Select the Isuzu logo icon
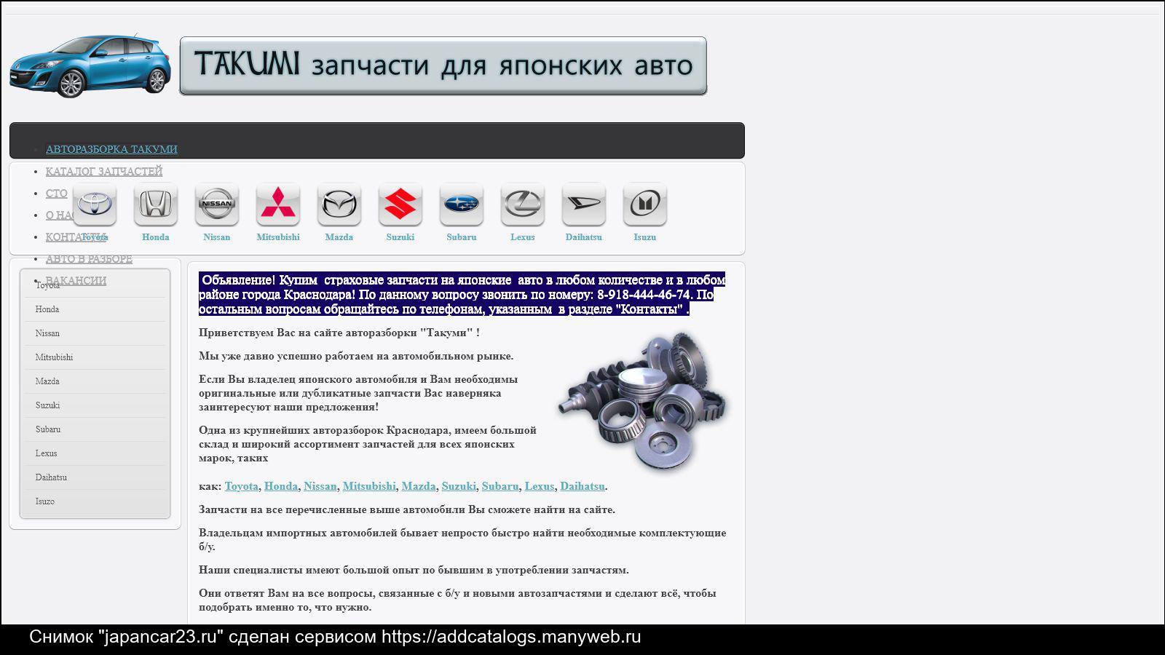Screen dimensions: 1165x655 point(645,204)
